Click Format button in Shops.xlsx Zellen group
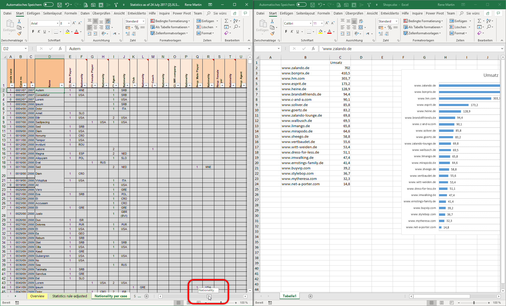The image size is (506, 306). point(458,33)
